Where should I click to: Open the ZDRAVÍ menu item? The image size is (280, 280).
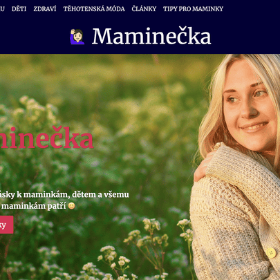click(45, 9)
